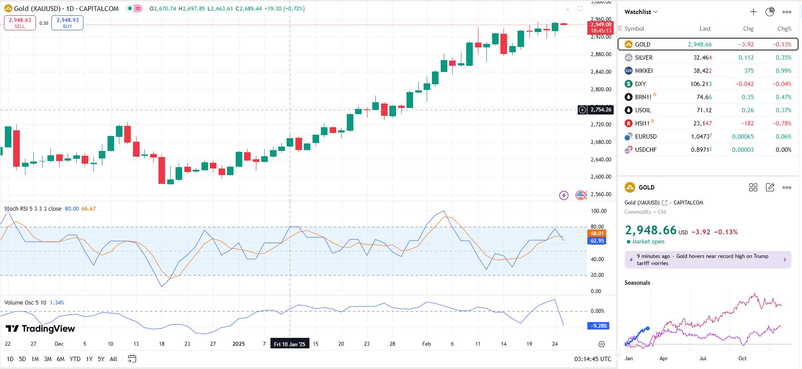Click the go-to-date calendar icon
Image resolution: width=802 pixels, height=369 pixels.
(132, 359)
